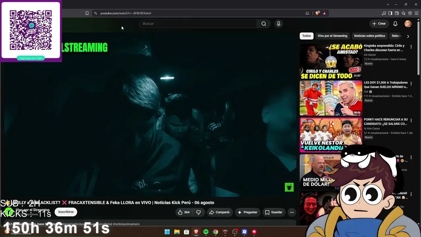Bookmark this page in the address bar
This screenshot has height=237, width=421.
point(87,13)
